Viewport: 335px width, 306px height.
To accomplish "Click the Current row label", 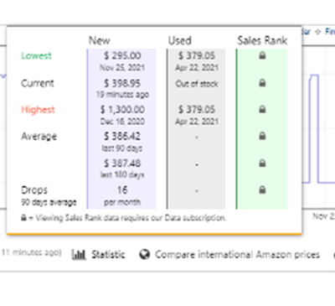I will (38, 83).
